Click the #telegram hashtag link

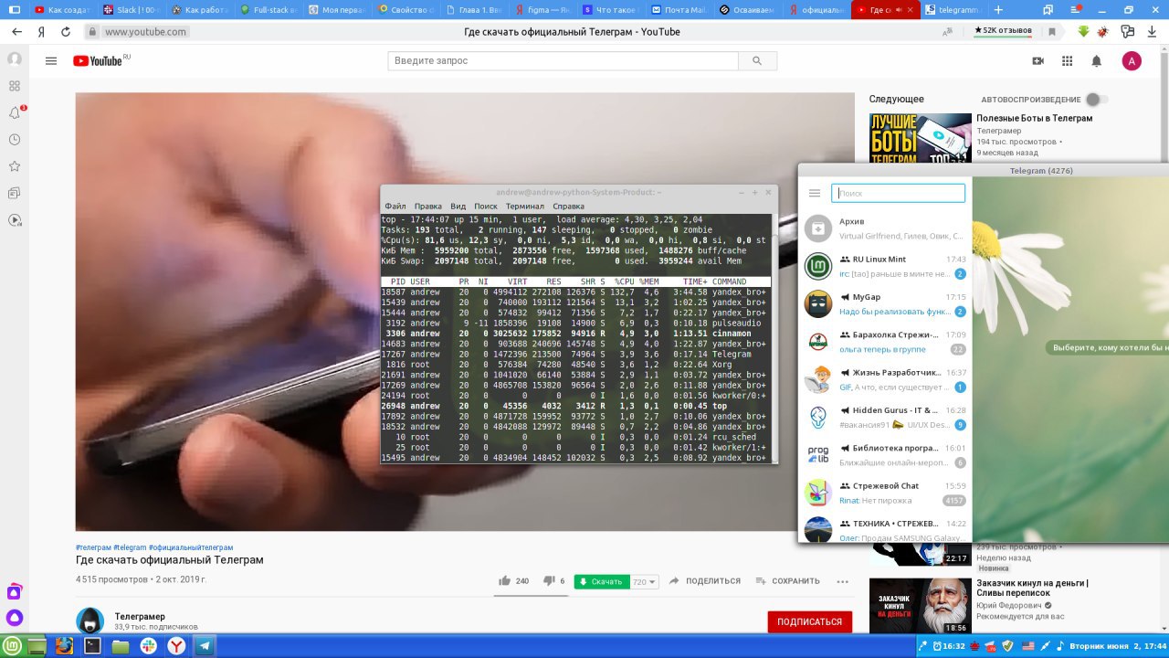[130, 547]
